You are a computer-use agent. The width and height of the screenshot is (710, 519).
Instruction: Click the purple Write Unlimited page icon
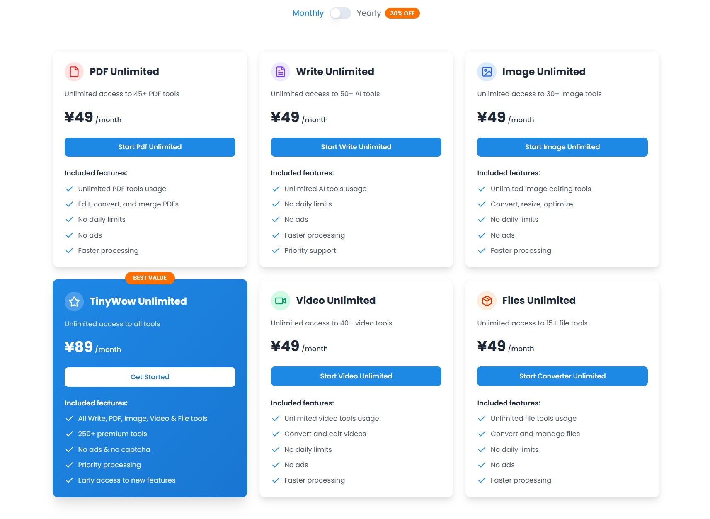[x=281, y=72]
